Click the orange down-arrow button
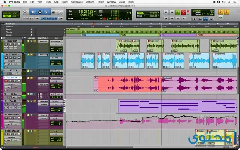Image resolution: width=240 pixels, height=150 pixels. click(x=226, y=12)
